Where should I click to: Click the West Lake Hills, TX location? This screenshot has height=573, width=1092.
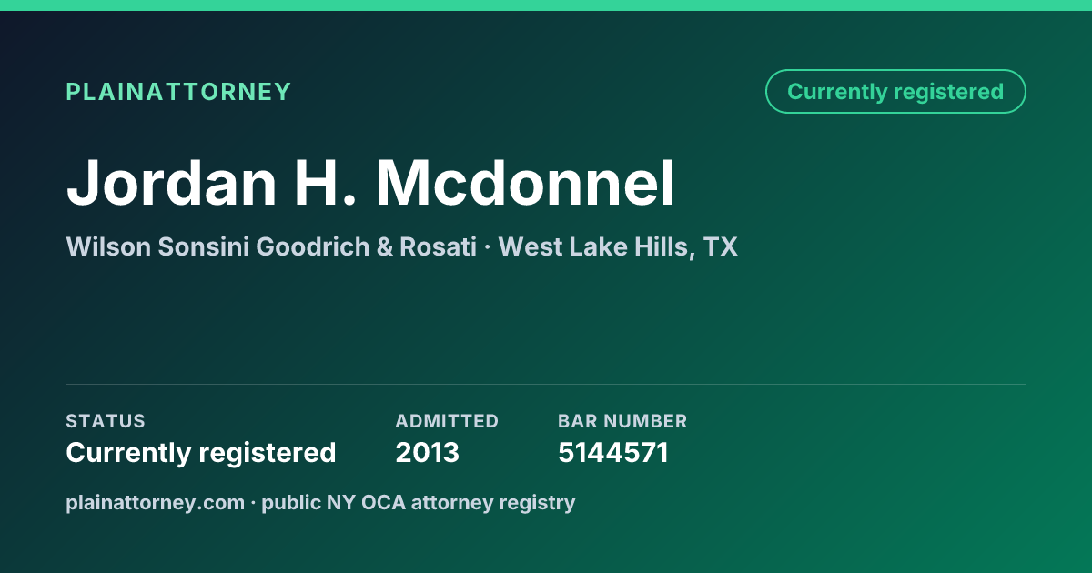(x=618, y=246)
